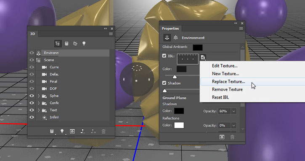The width and height of the screenshot is (305, 161).
Task: Open the IBL texture menu icon
Action: coord(203,57)
